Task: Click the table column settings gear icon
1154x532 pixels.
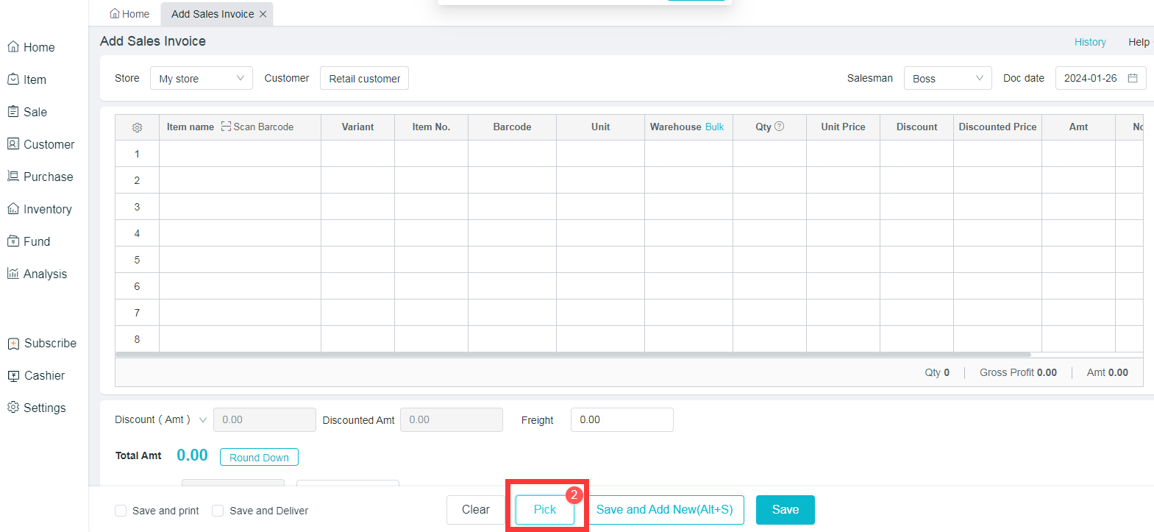Action: (137, 127)
